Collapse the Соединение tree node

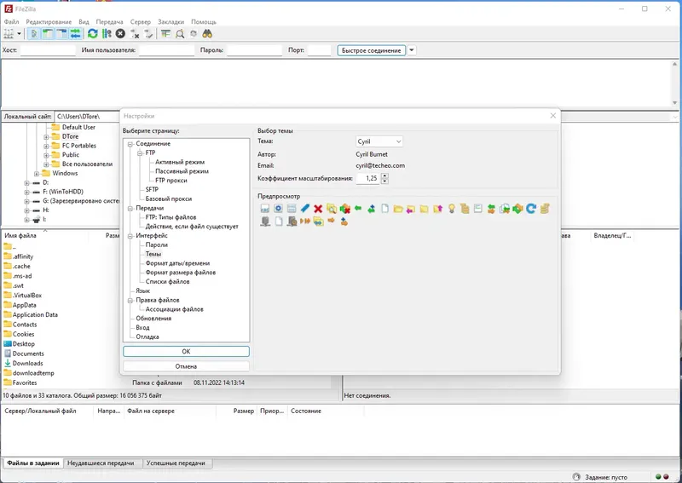(x=130, y=144)
